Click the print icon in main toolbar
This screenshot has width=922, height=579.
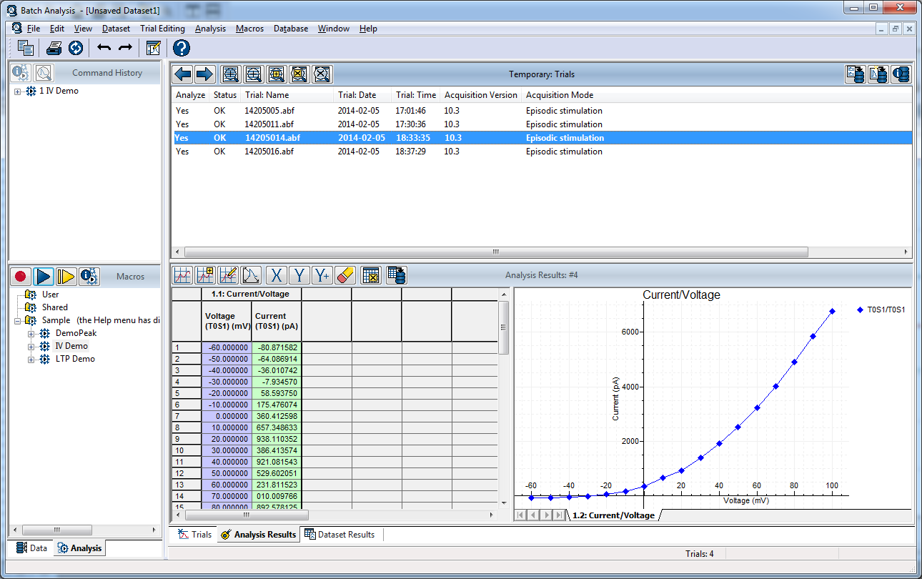54,48
